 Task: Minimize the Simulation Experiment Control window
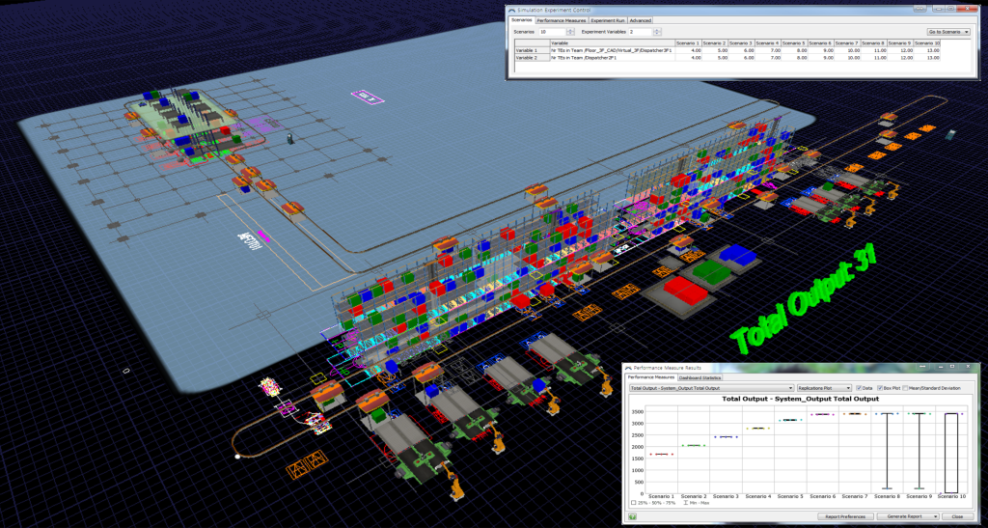(x=939, y=9)
